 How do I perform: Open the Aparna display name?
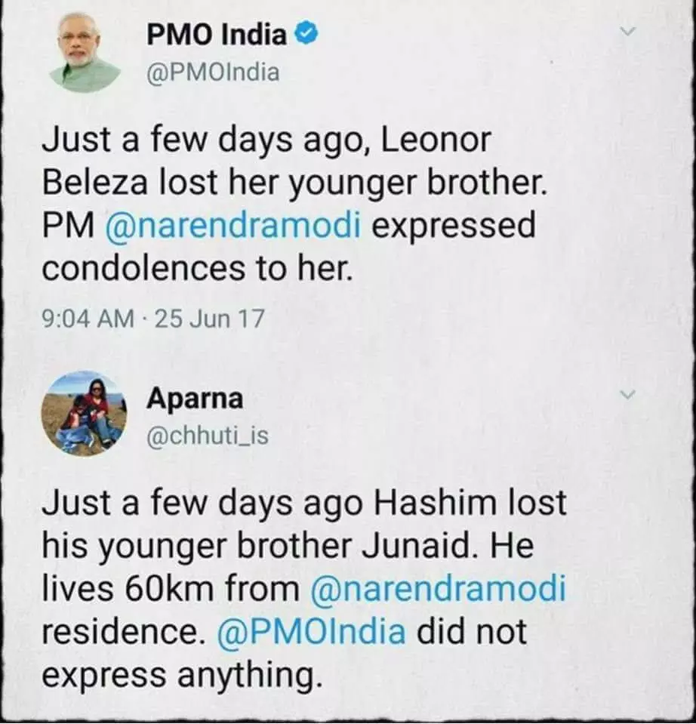(x=195, y=399)
